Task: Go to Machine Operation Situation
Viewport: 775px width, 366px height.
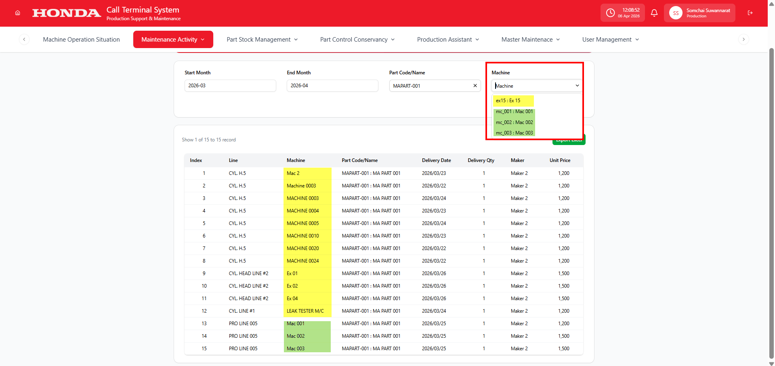Action: [x=81, y=40]
